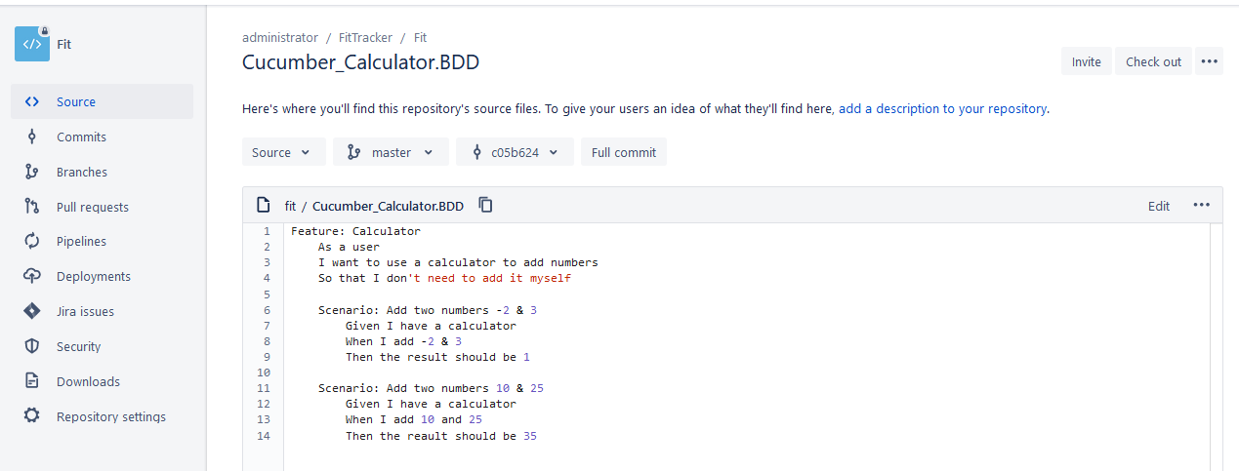Click the Invite button
The image size is (1239, 471).
coord(1086,61)
